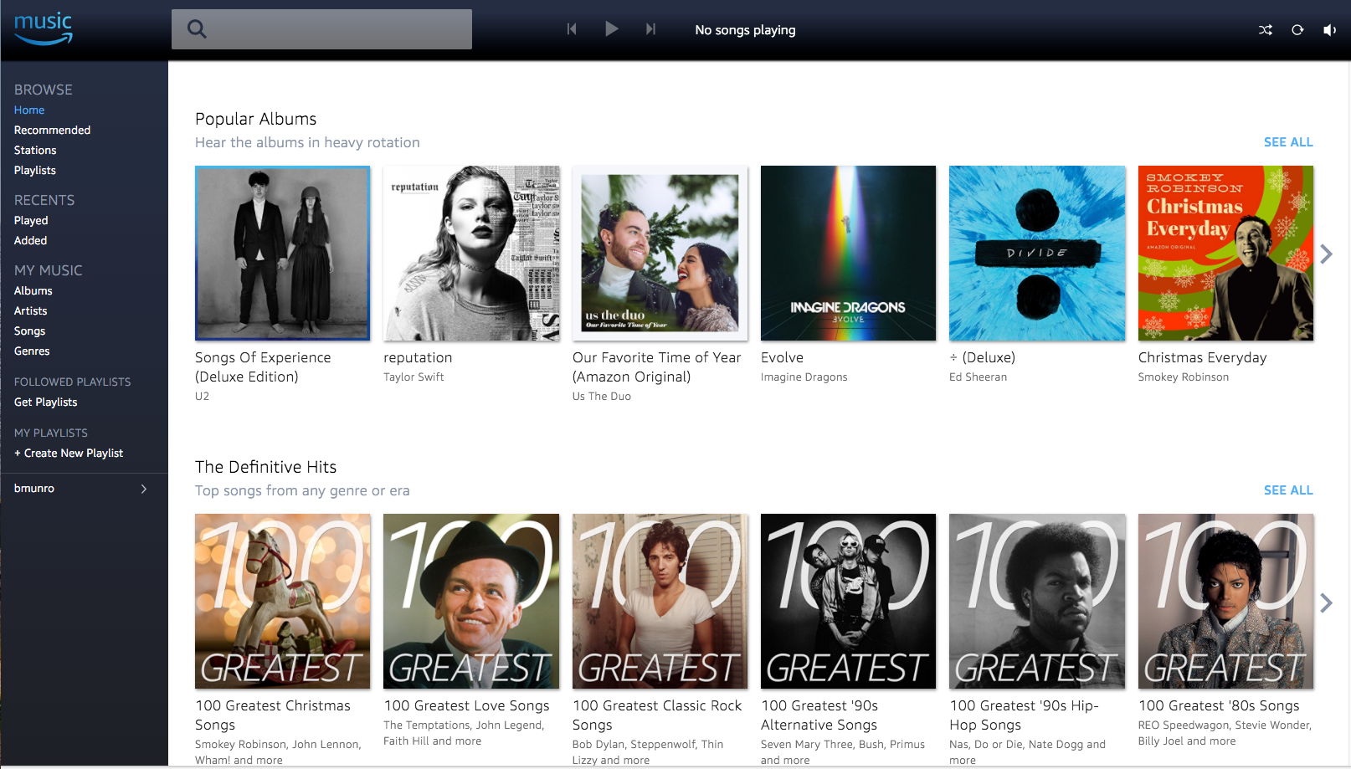See all Popular Albums
The width and height of the screenshot is (1351, 769).
[x=1288, y=142]
